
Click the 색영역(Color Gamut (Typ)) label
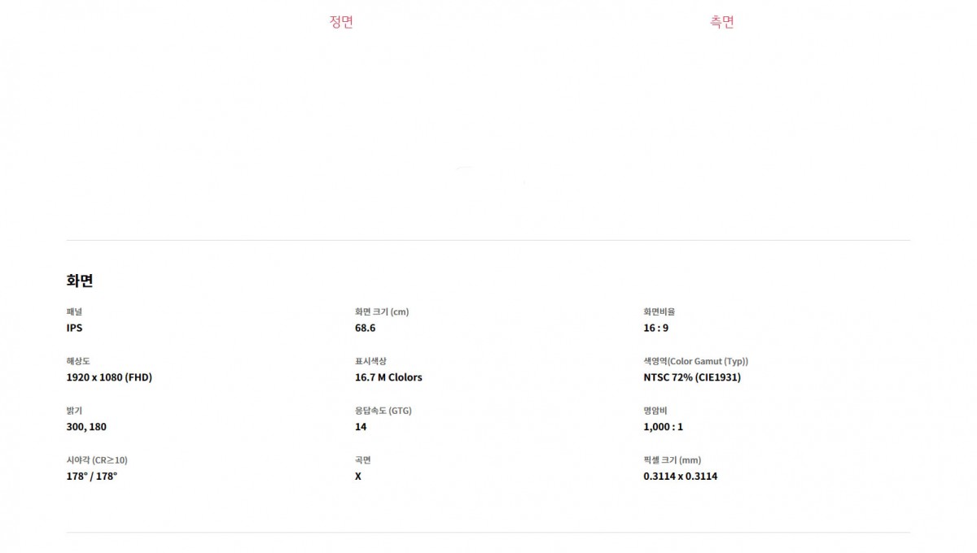(695, 361)
